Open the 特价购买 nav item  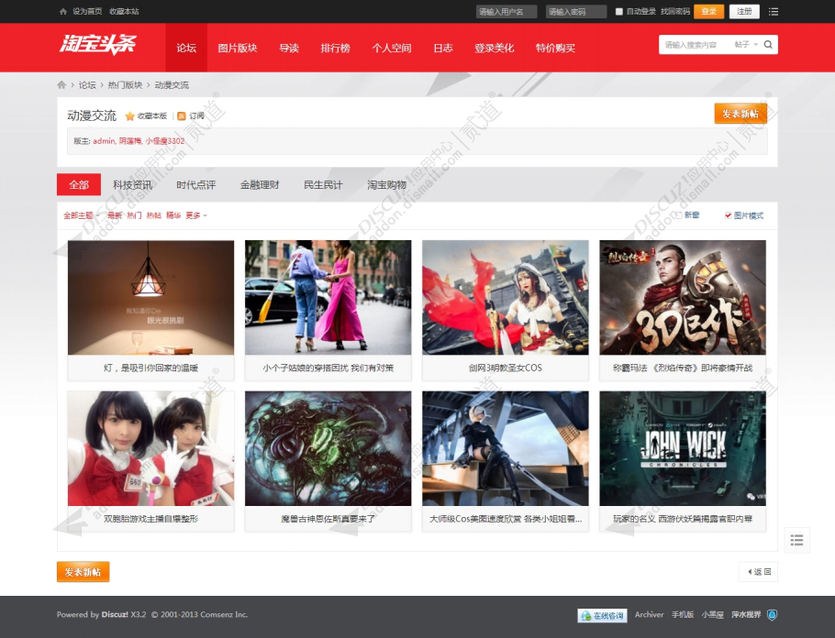click(x=555, y=48)
